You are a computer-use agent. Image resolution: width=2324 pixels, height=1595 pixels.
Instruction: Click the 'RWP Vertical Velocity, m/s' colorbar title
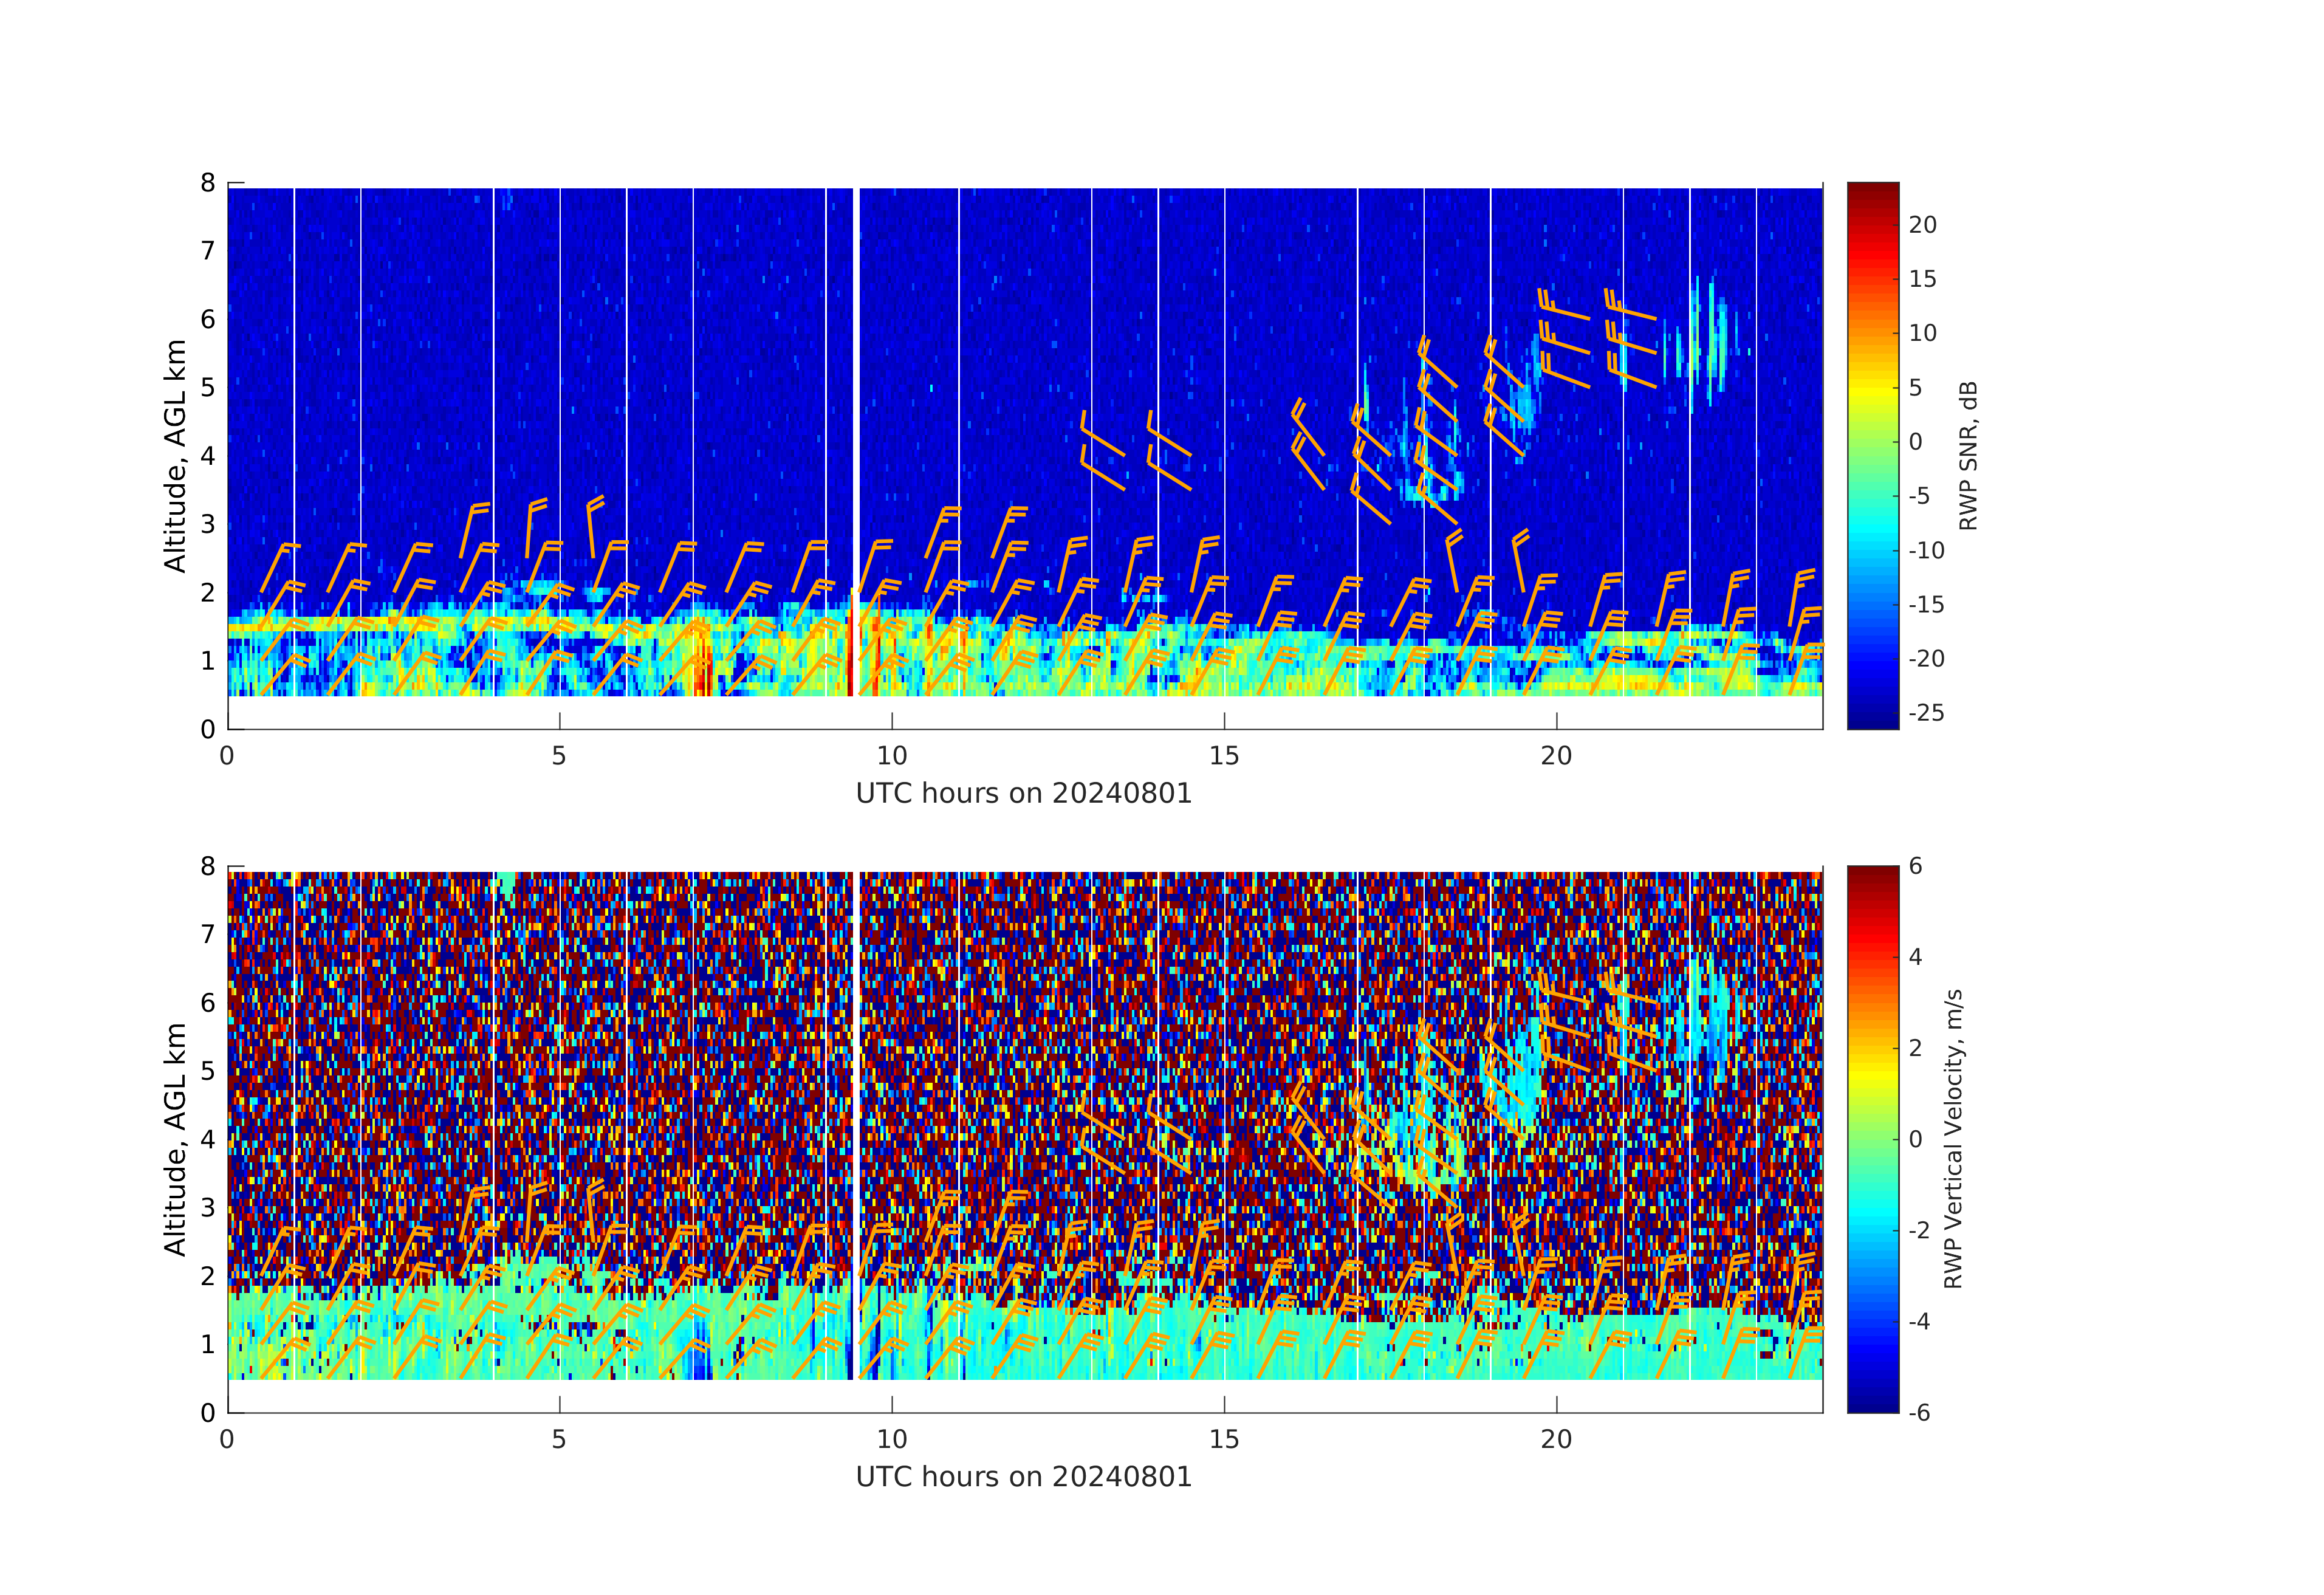coord(1953,1138)
